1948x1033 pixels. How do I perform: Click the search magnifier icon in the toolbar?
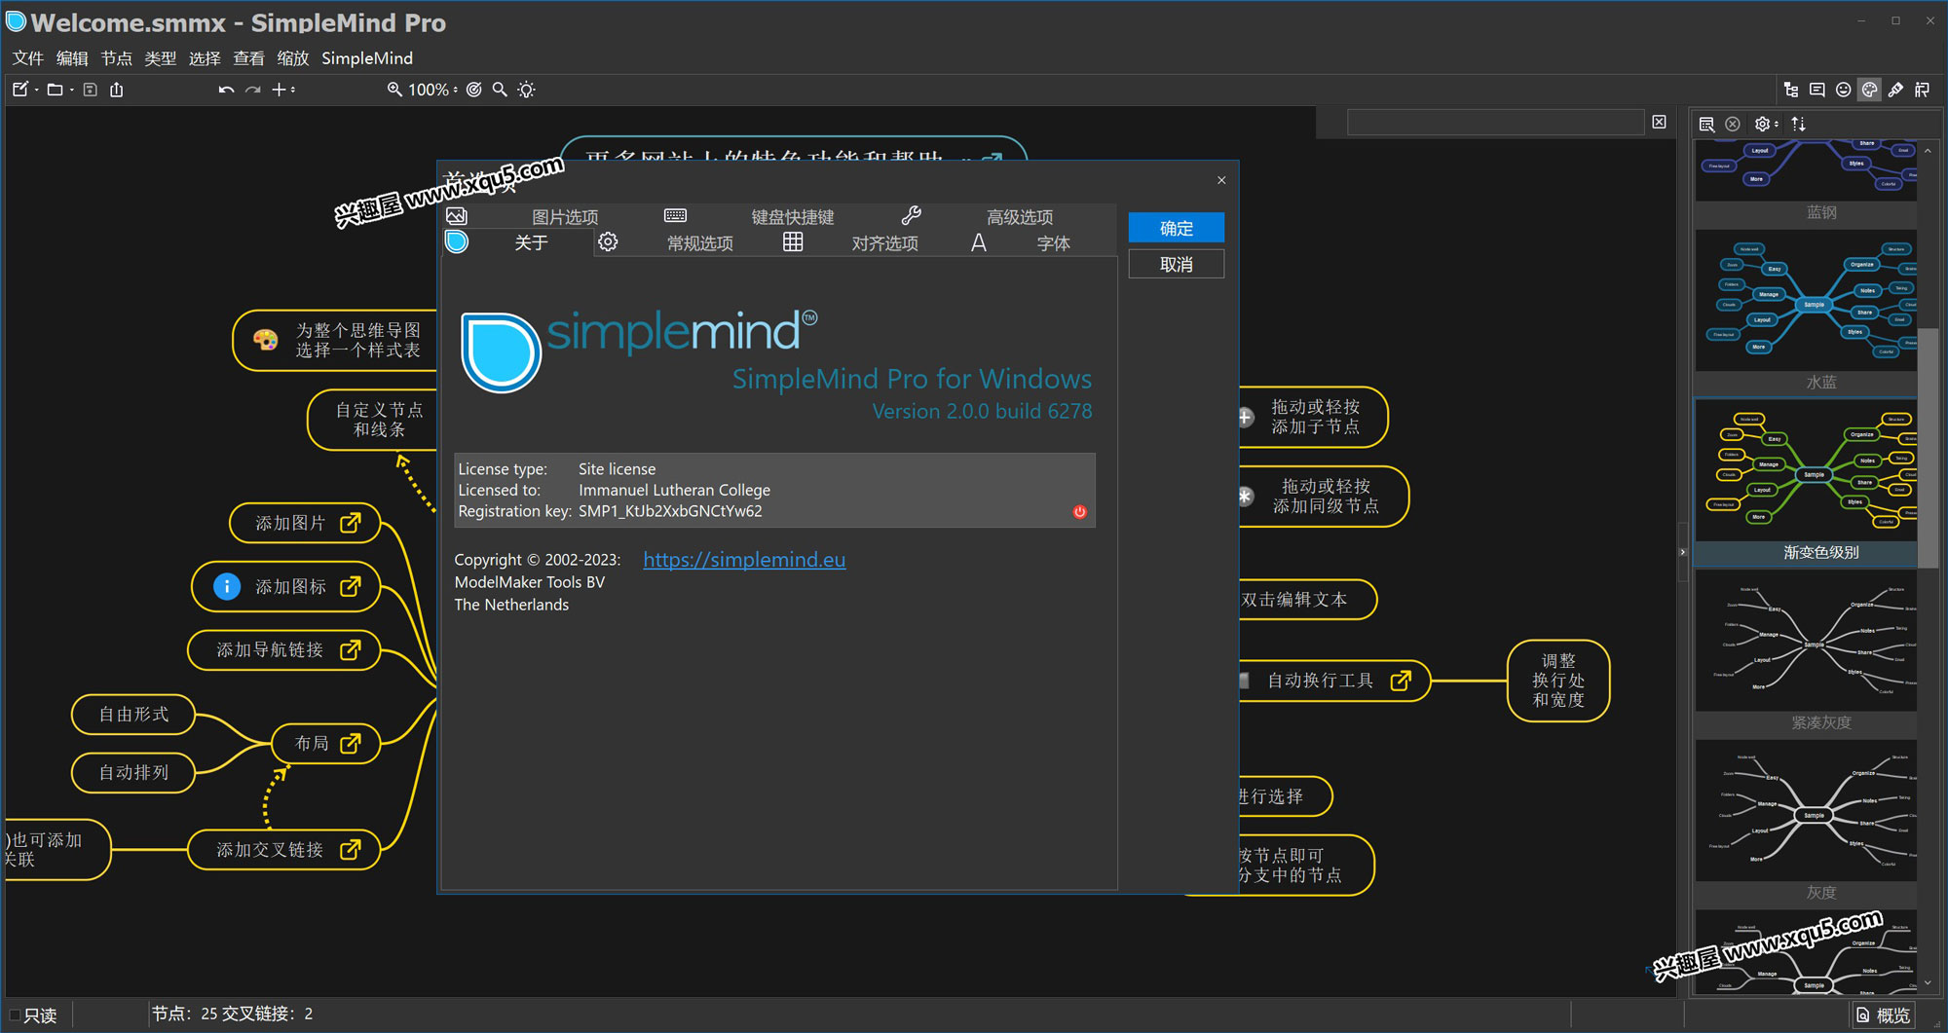pyautogui.click(x=500, y=90)
